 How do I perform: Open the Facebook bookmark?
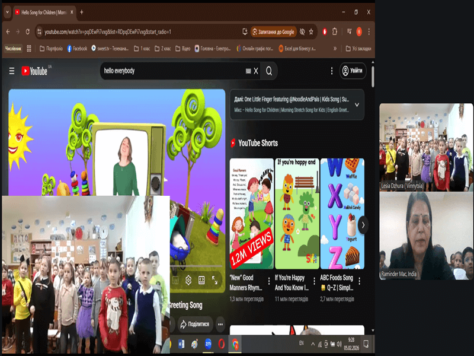[x=77, y=49]
